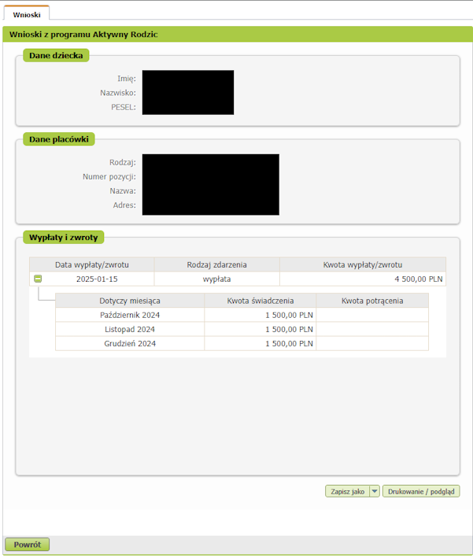Image resolution: width=473 pixels, height=558 pixels.
Task: Click Drukowanie / podgląd button
Action: (421, 491)
